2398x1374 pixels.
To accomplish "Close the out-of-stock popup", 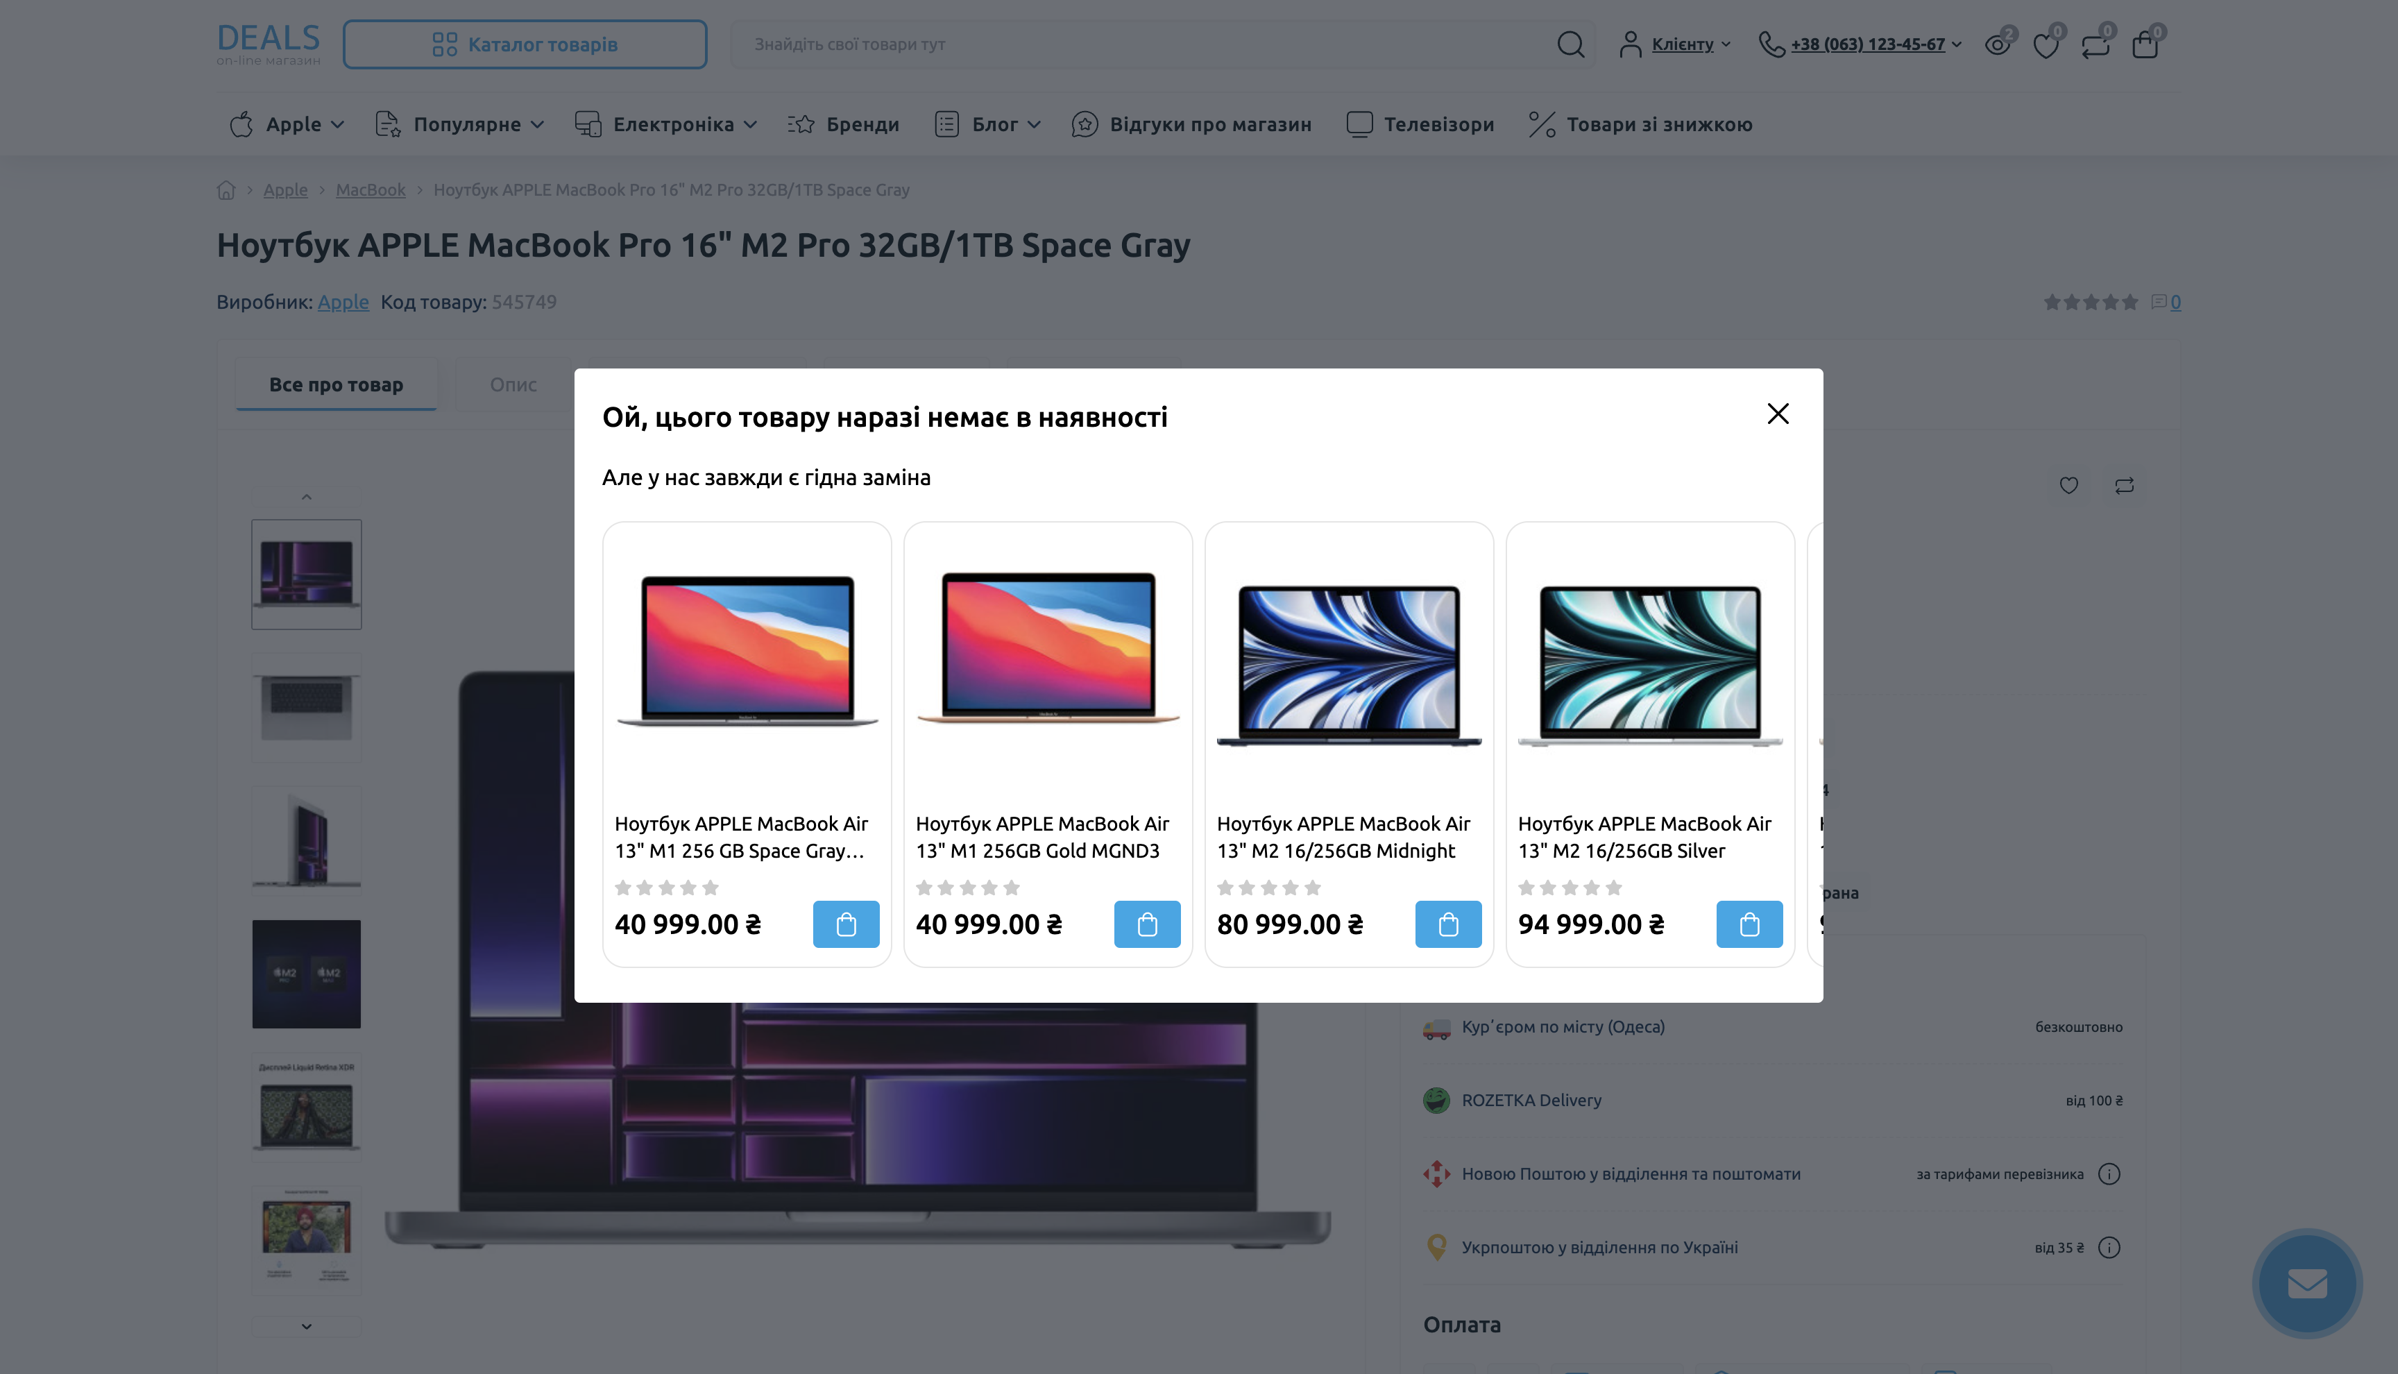I will coord(1777,414).
